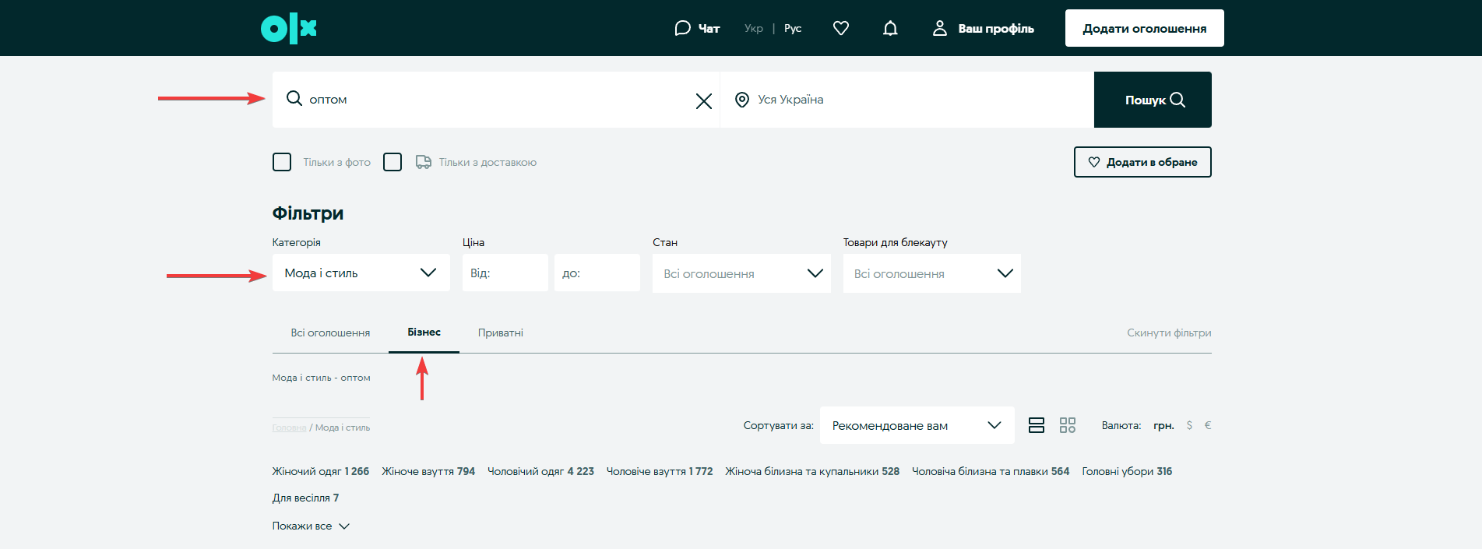The width and height of the screenshot is (1482, 549).
Task: Clear search text with X icon
Action: pos(703,101)
